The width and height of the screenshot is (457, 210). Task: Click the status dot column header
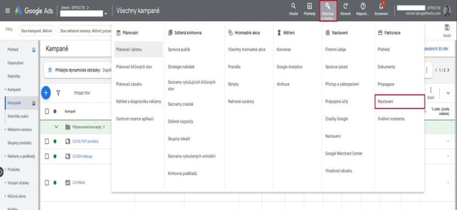[x=55, y=111]
